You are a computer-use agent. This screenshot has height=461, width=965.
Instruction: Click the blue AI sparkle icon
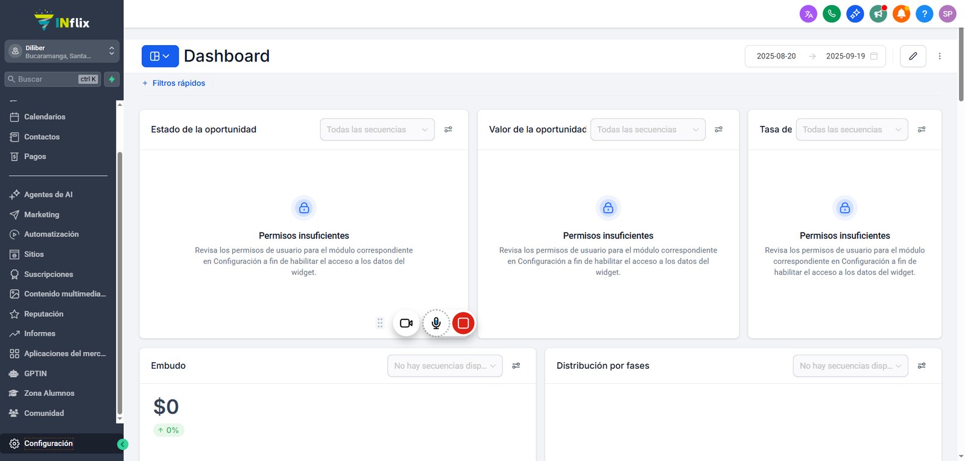(855, 14)
